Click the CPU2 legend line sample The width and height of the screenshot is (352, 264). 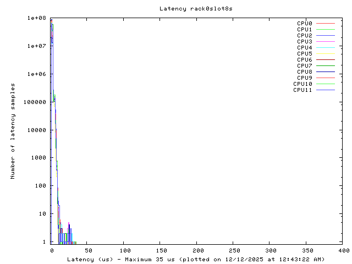(326, 36)
